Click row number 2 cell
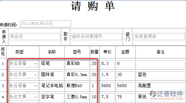This screenshot has height=103, width=186. pyautogui.click(x=3, y=75)
